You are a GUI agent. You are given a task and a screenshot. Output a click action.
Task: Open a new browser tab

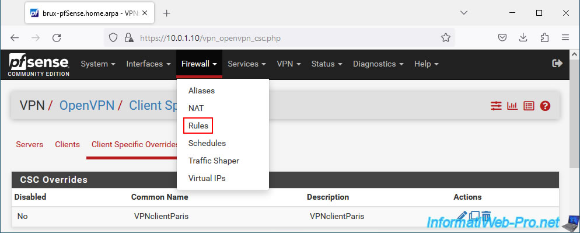click(x=167, y=13)
